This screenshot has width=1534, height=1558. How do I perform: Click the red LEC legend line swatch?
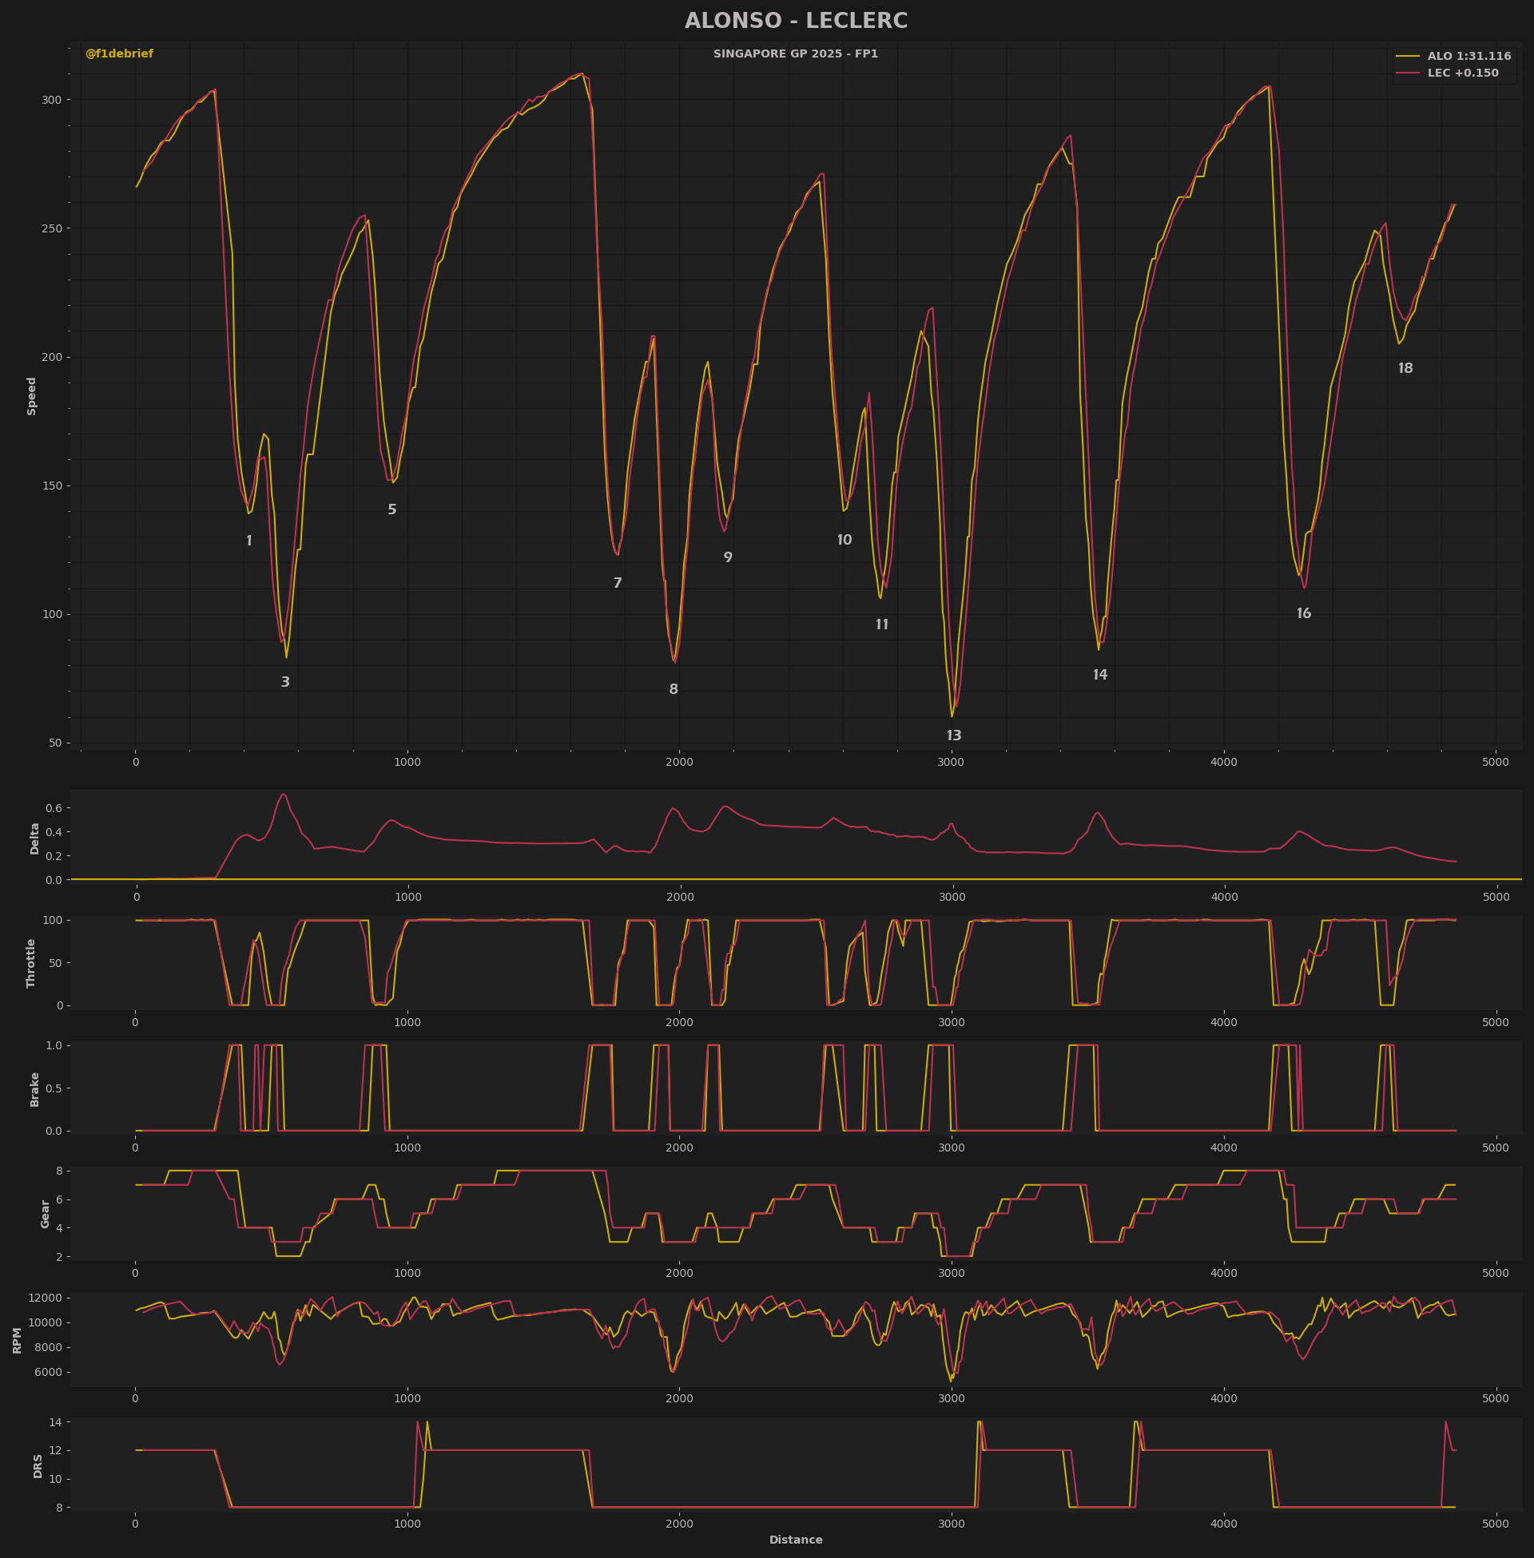pos(1408,73)
